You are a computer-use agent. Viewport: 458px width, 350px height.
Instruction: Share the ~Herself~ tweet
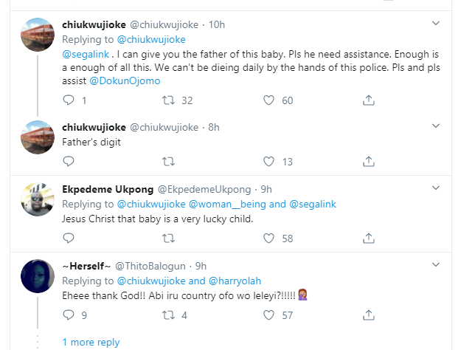pyautogui.click(x=369, y=315)
